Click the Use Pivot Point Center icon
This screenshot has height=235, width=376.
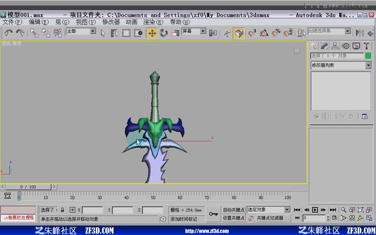pyautogui.click(x=213, y=33)
